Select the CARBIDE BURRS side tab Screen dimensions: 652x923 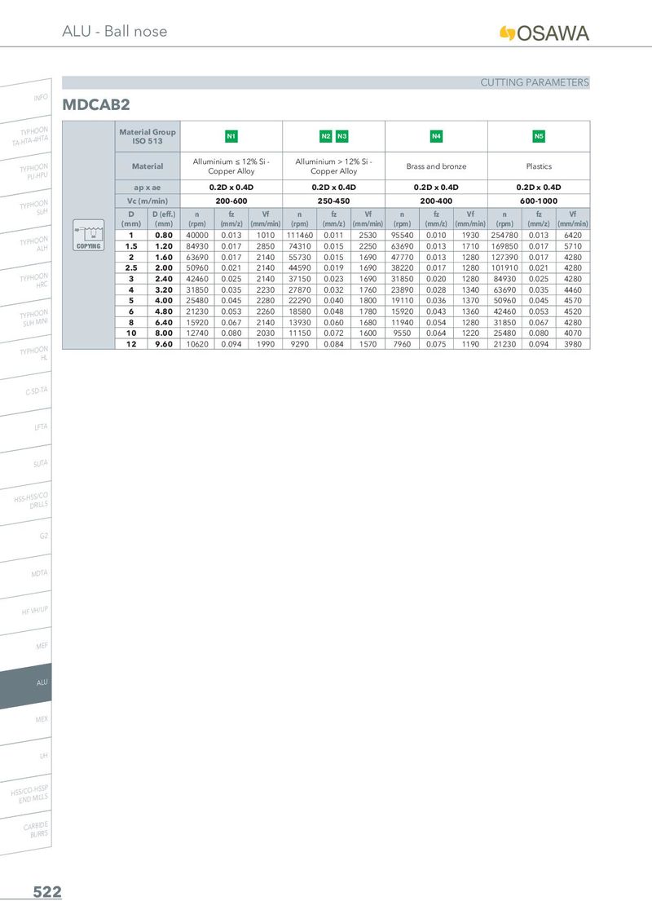point(36,830)
